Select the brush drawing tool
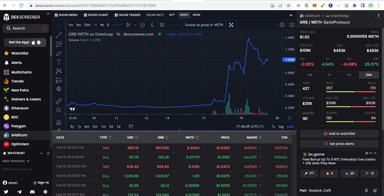This screenshot has height=196, width=384. click(x=59, y=53)
